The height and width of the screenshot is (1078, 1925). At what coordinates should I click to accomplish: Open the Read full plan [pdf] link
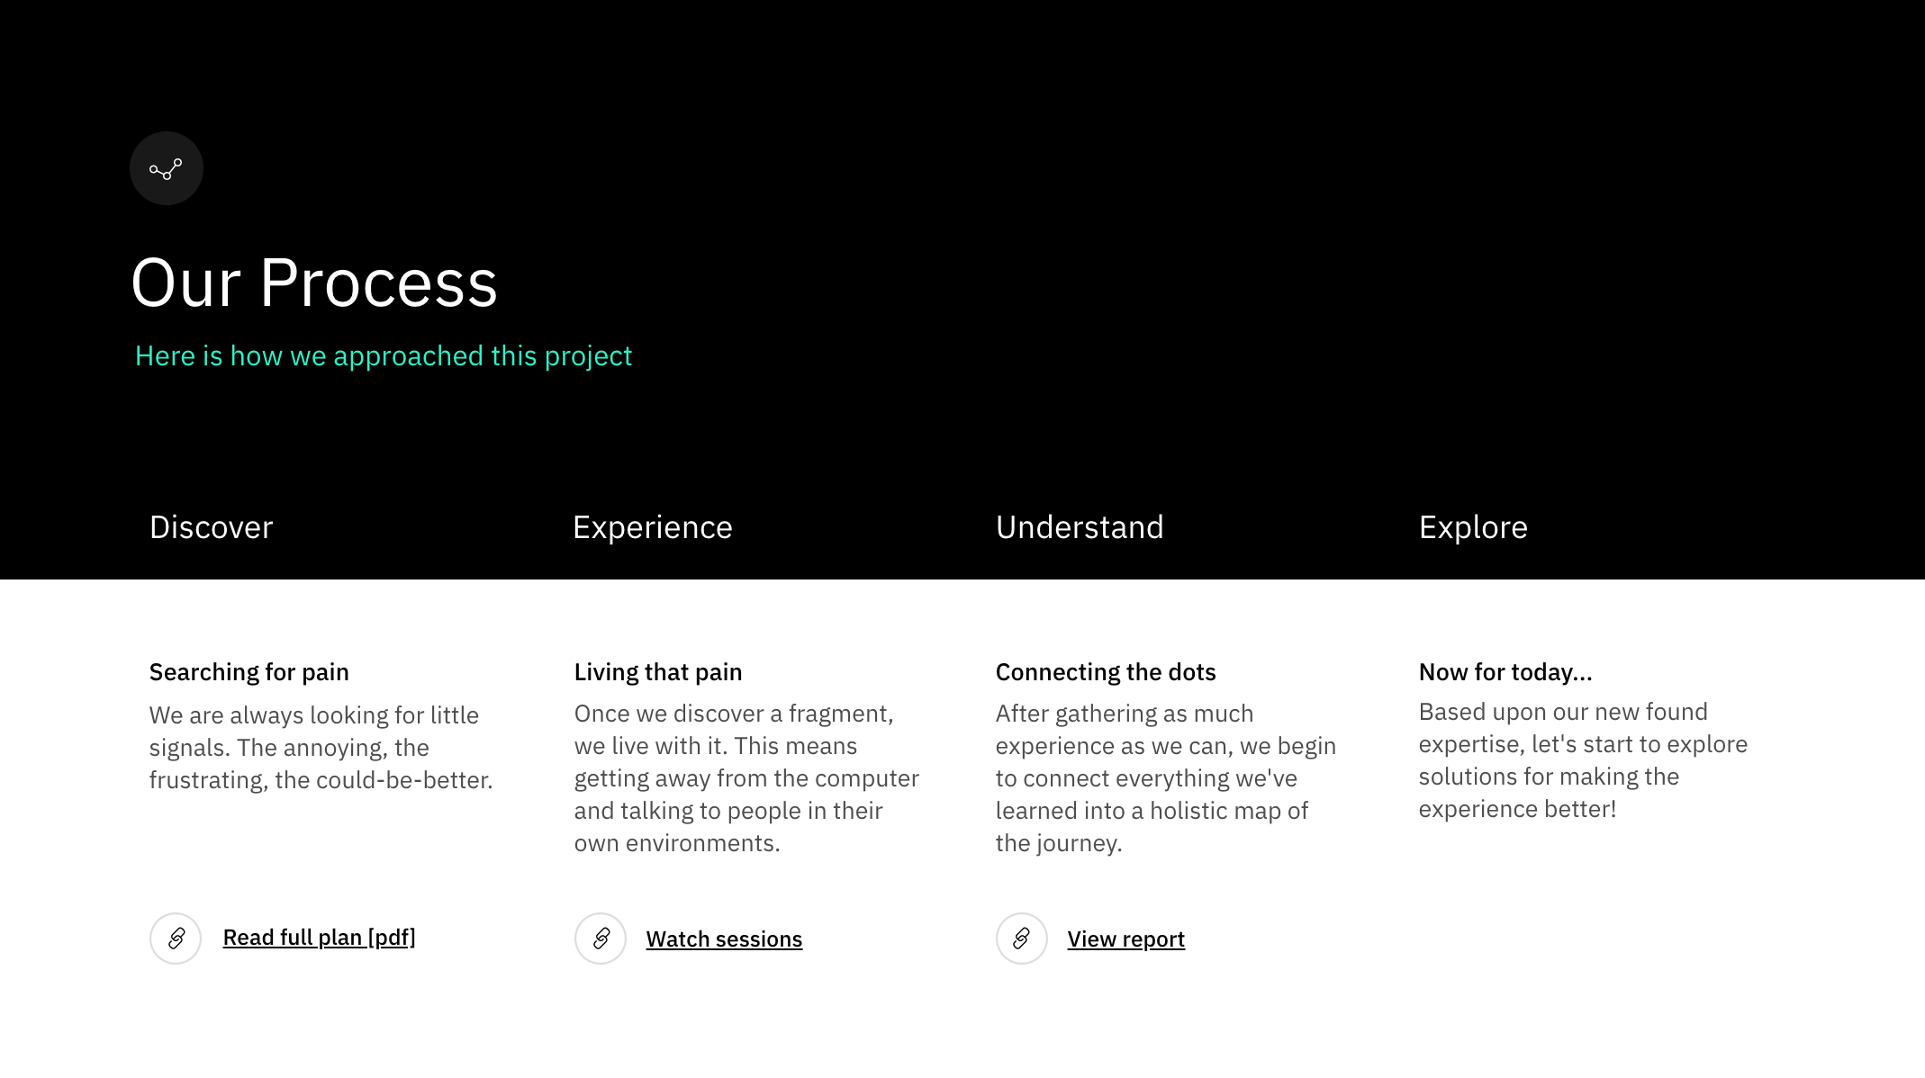click(x=319, y=938)
